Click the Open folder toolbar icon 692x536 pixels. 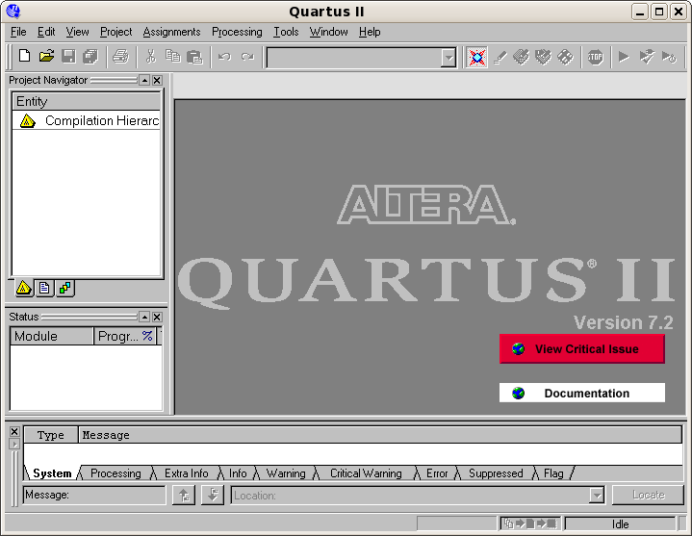click(x=46, y=57)
